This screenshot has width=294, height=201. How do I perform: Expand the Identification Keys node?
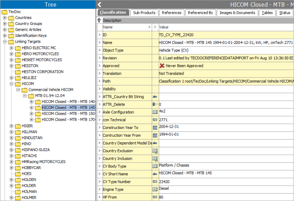pyautogui.click(x=5, y=36)
